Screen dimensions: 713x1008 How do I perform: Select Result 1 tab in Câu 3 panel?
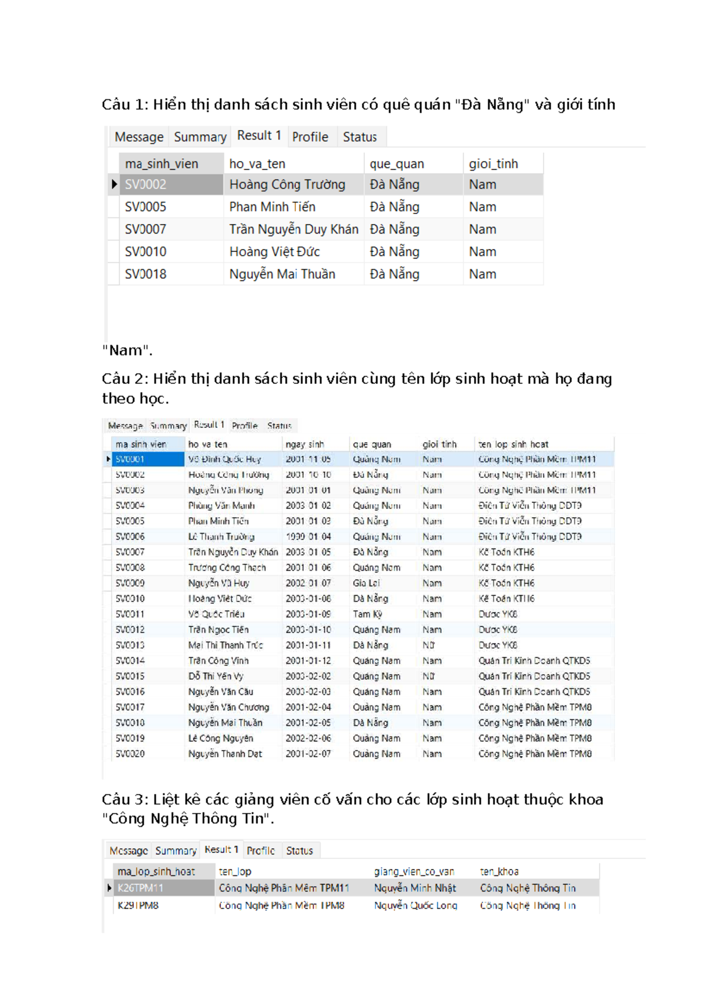pos(221,850)
